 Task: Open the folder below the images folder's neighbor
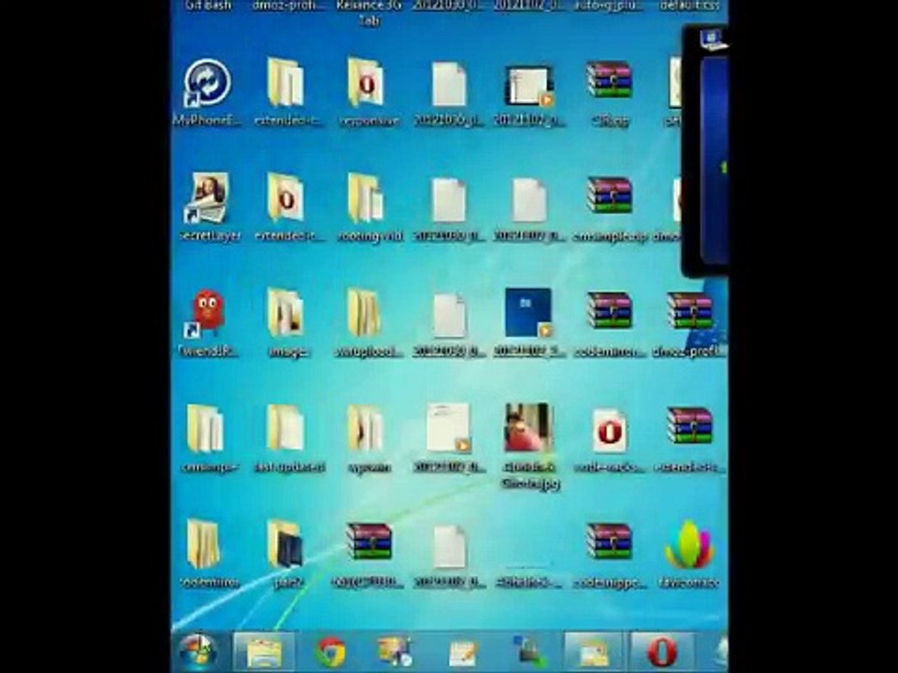(x=366, y=428)
